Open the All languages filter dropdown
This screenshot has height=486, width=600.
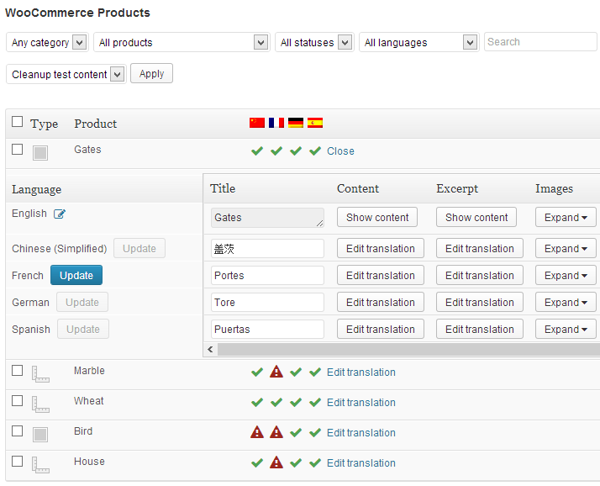point(418,42)
